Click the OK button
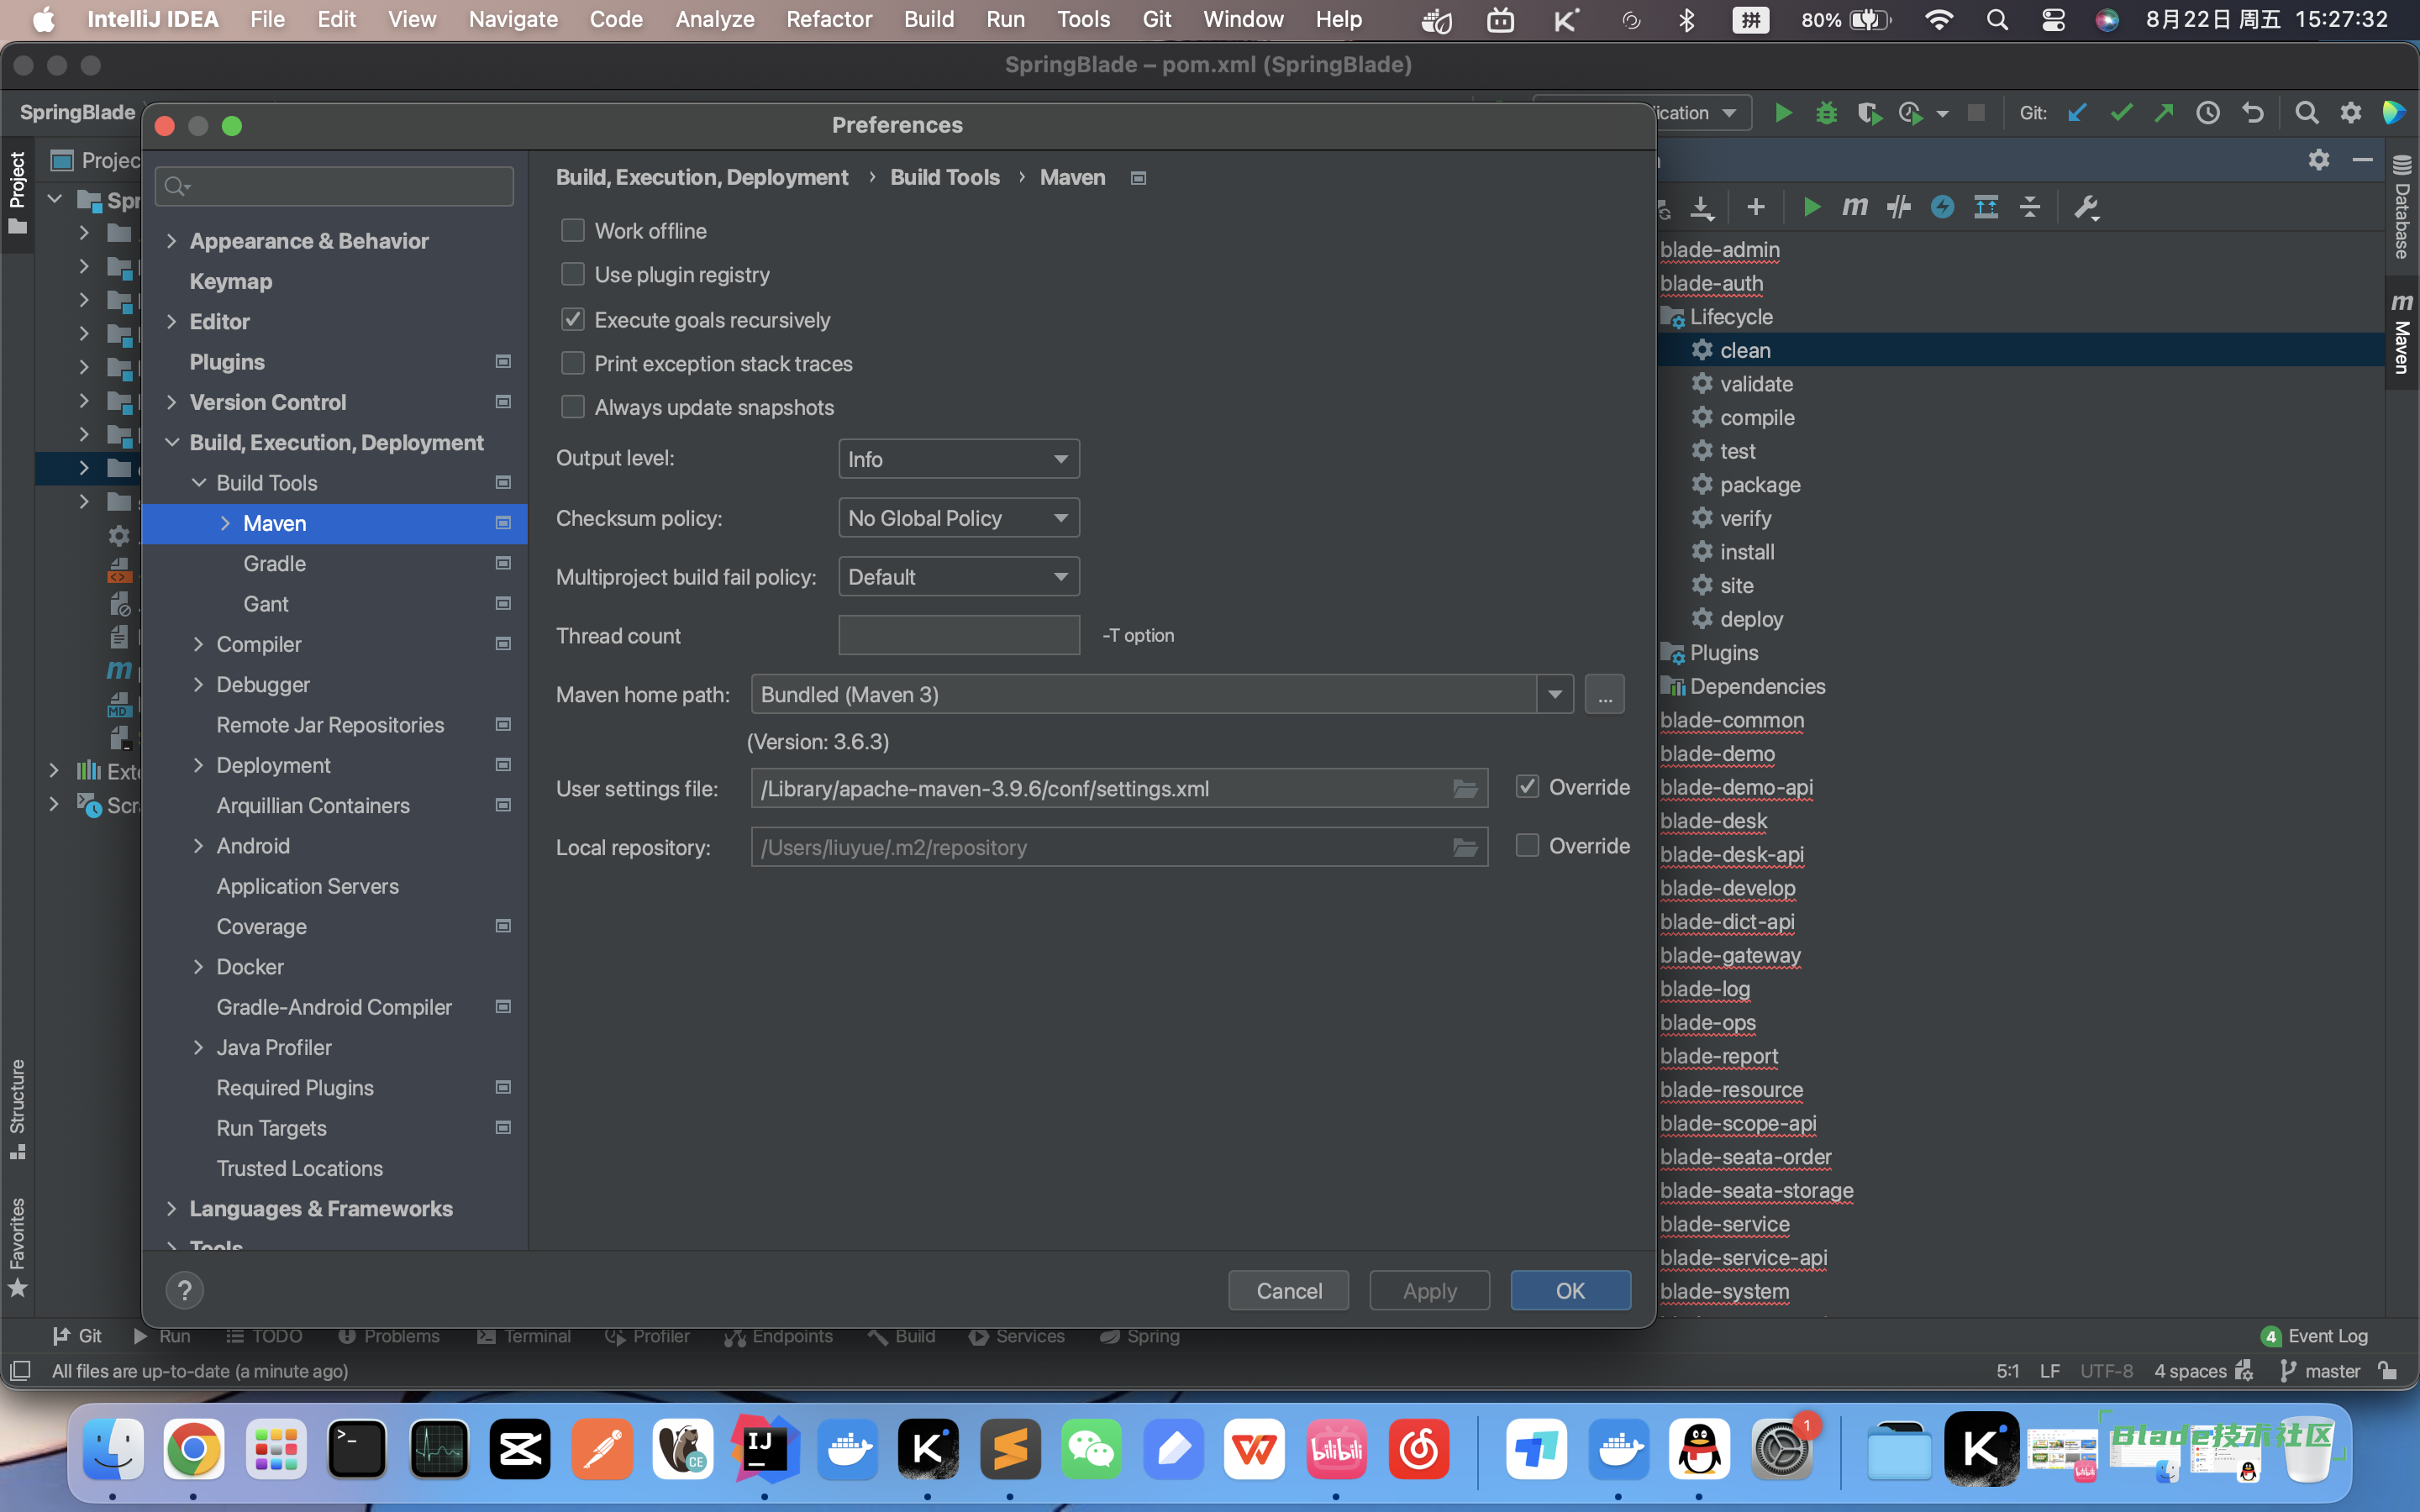The height and width of the screenshot is (1512, 2420). pos(1570,1290)
